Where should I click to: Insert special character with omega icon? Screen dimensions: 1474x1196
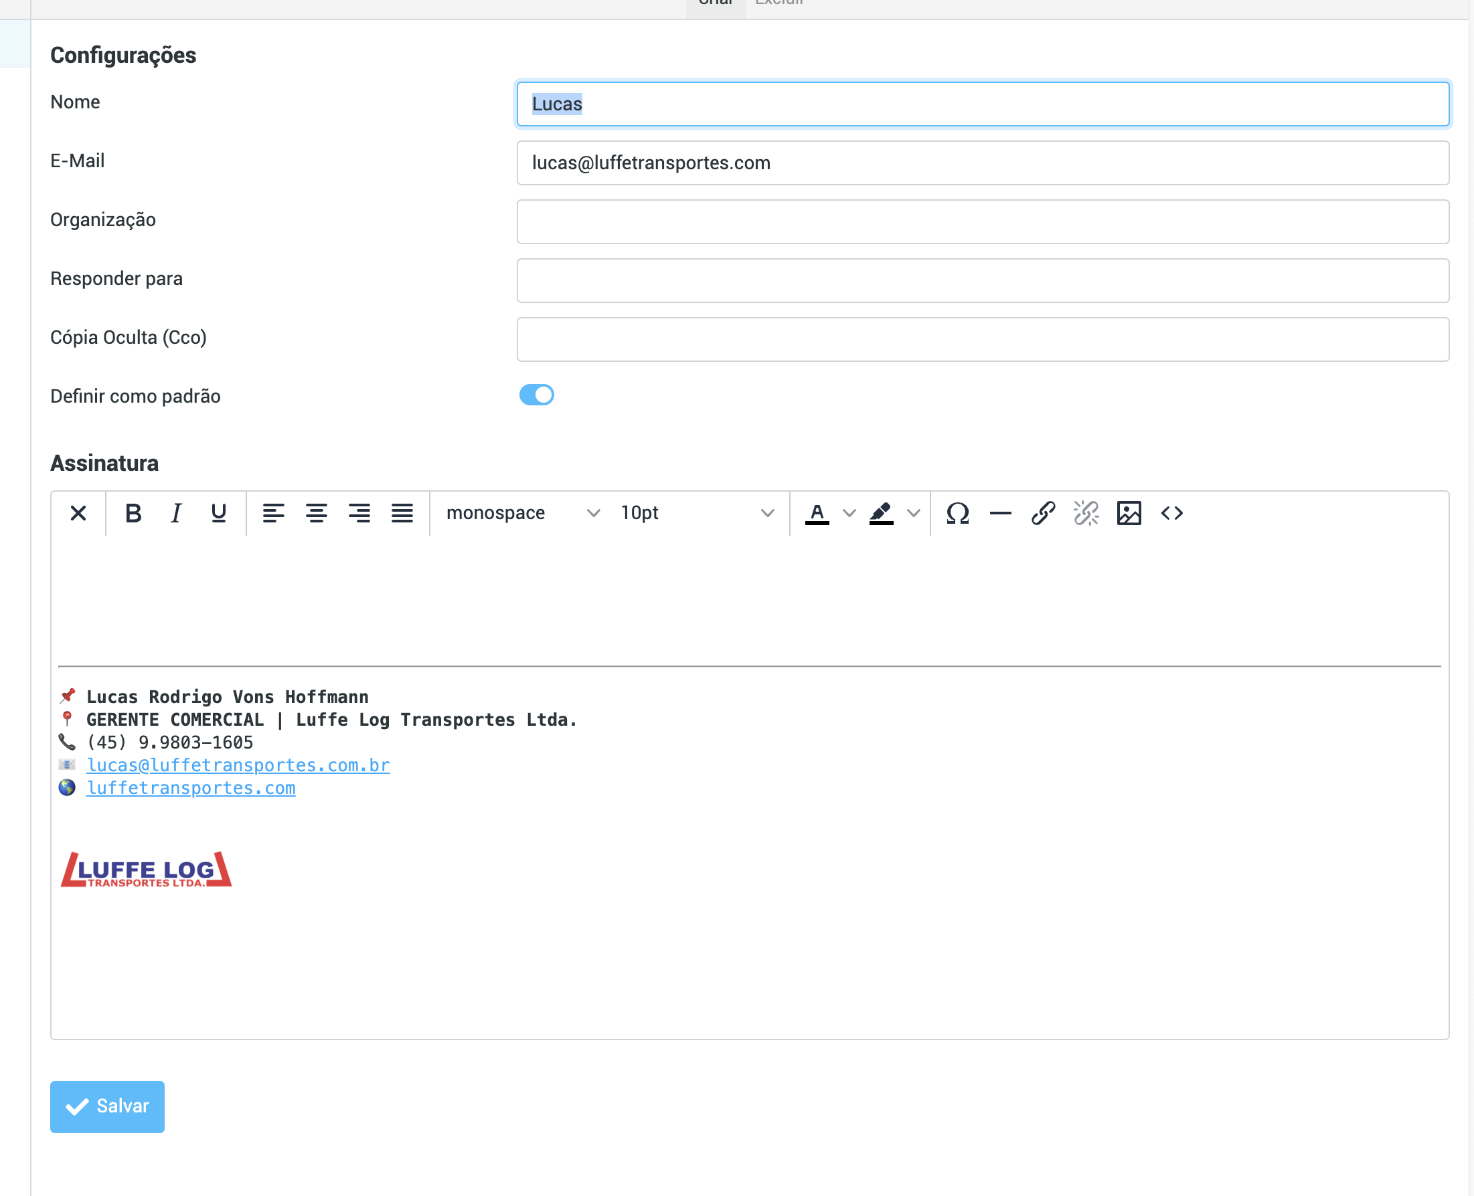[x=958, y=513]
